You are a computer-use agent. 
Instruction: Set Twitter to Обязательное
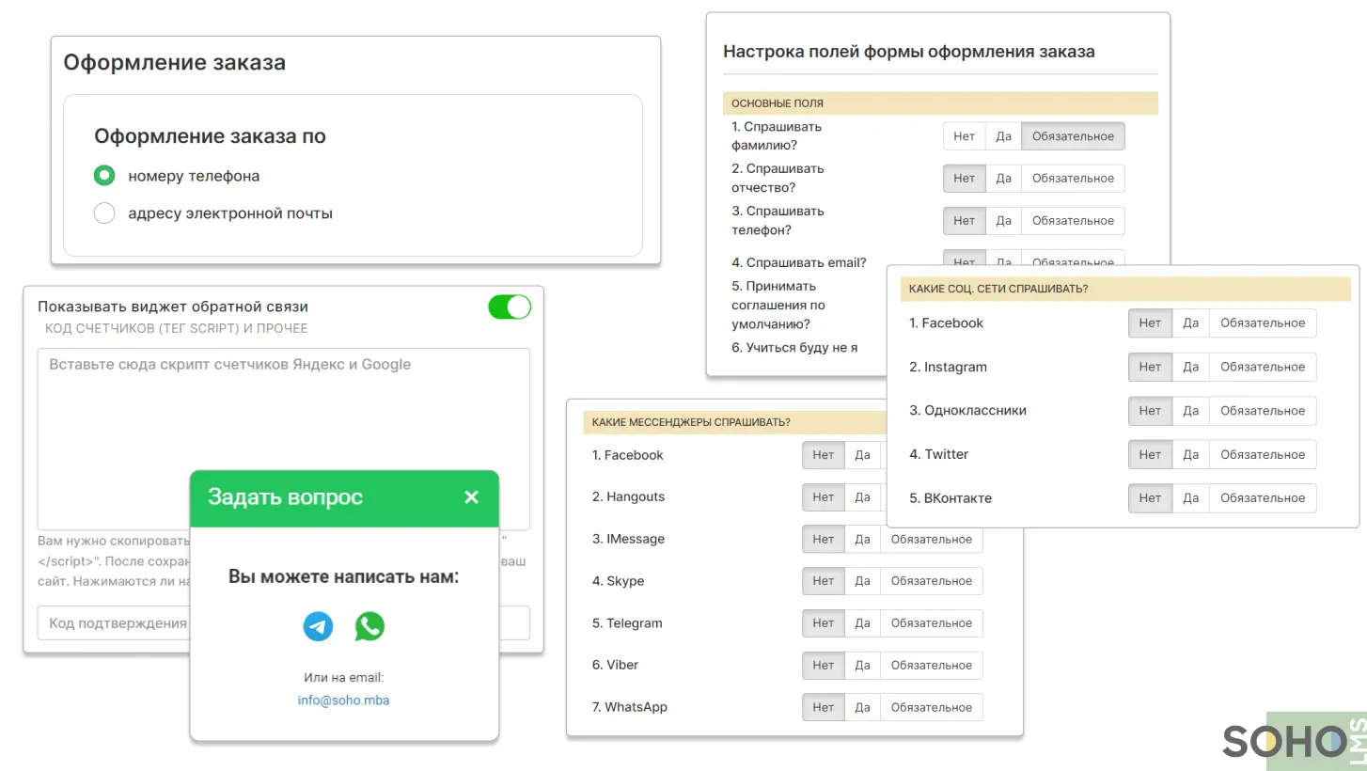click(1263, 455)
